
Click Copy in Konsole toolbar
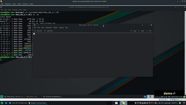[134, 31]
